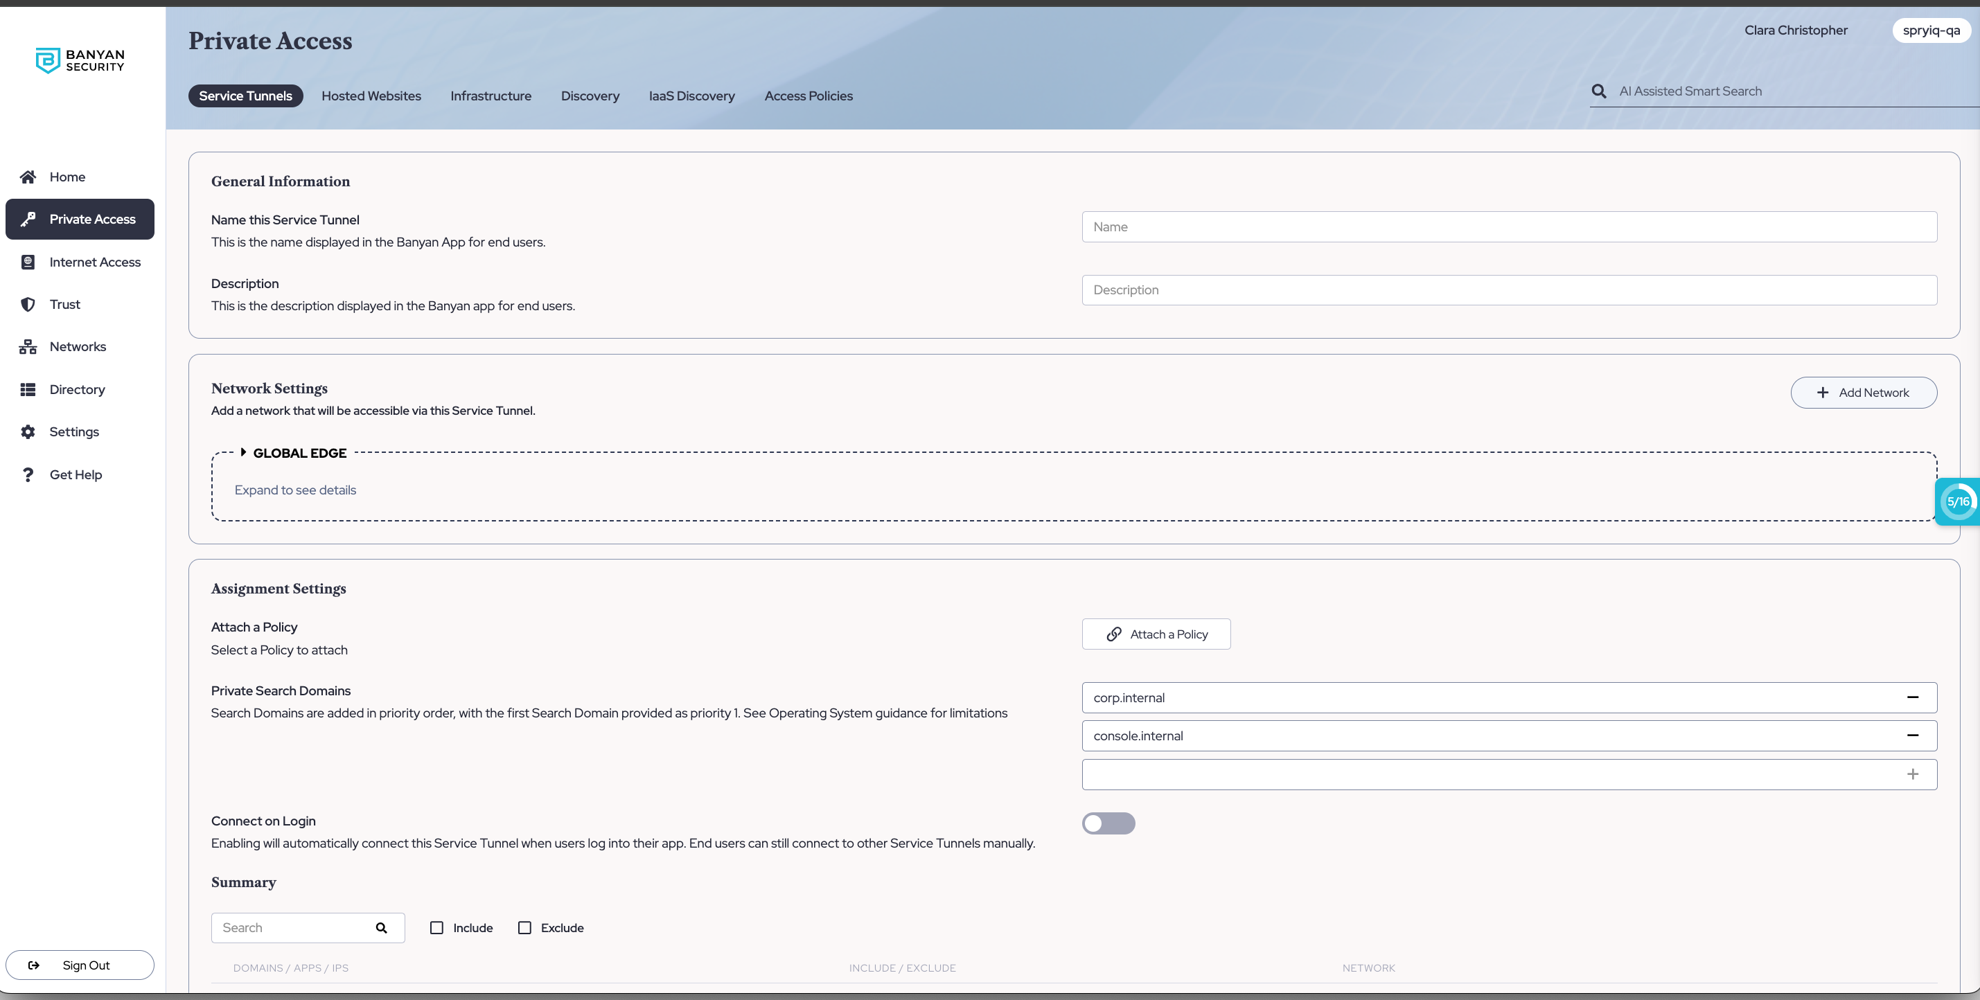Click the Directory list icon
The image size is (1980, 1000).
[x=28, y=389]
